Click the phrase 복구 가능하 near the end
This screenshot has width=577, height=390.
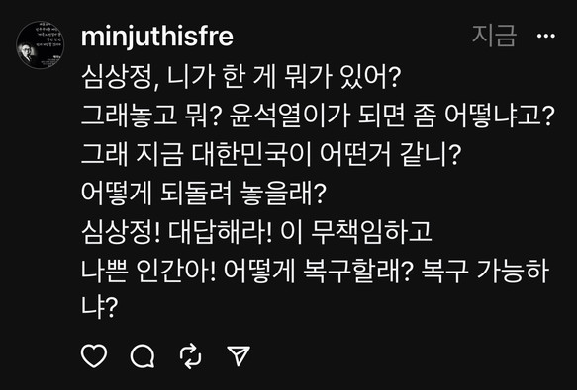tap(485, 272)
